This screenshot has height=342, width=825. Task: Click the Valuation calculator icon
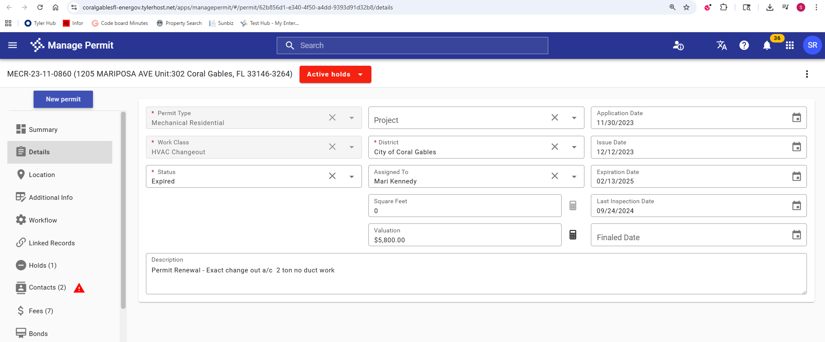pos(572,235)
